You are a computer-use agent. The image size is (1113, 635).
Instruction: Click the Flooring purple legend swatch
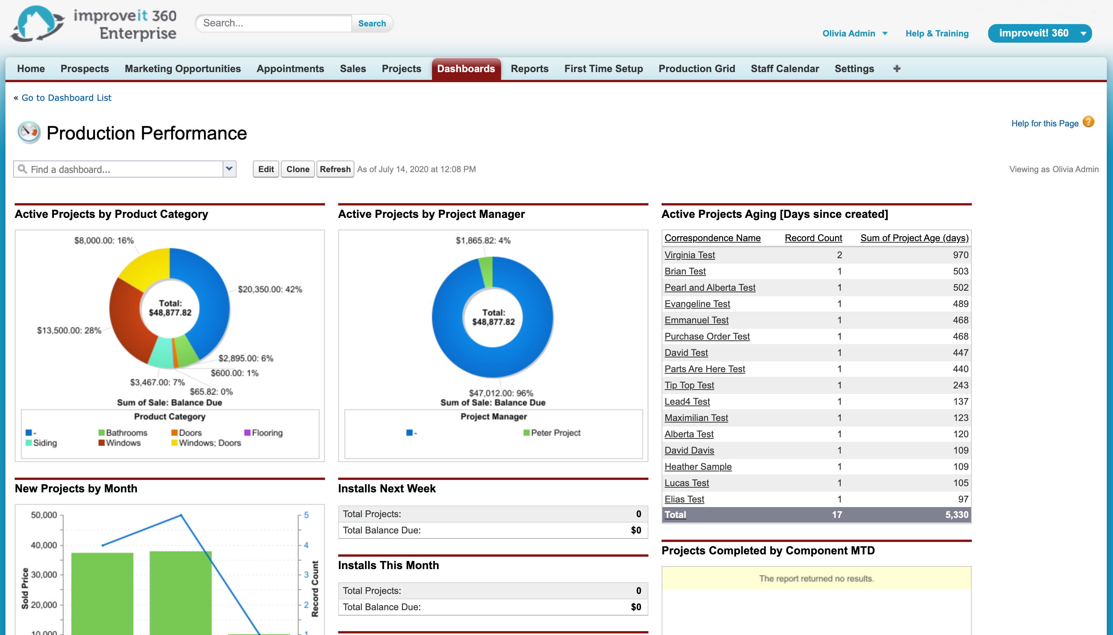click(247, 433)
